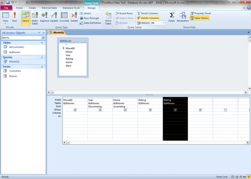Viewport: 251px width, 179px height.
Task: Choose the Crosstab query type
Action: pos(64,17)
